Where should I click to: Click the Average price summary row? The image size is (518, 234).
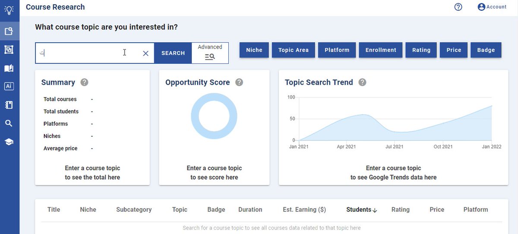click(x=68, y=148)
